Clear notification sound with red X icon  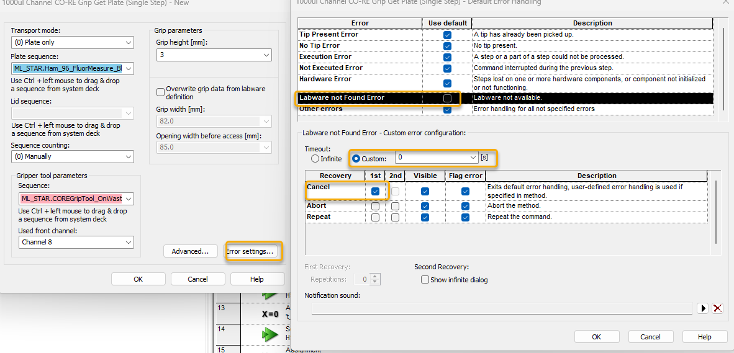click(x=717, y=308)
